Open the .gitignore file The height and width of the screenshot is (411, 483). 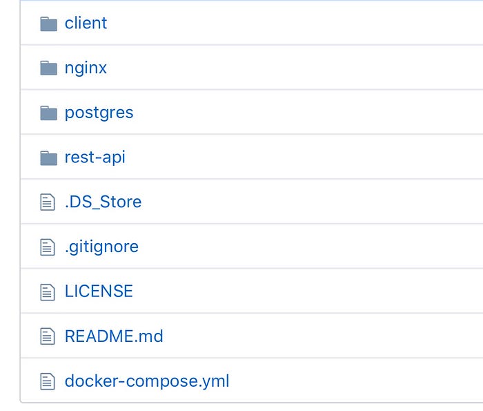(101, 247)
